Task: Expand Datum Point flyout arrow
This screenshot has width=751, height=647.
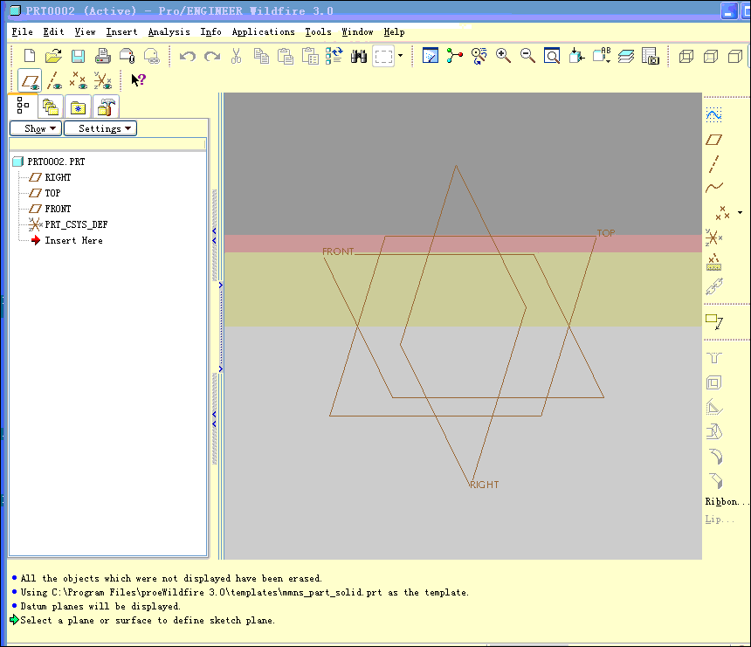Action: 740,213
